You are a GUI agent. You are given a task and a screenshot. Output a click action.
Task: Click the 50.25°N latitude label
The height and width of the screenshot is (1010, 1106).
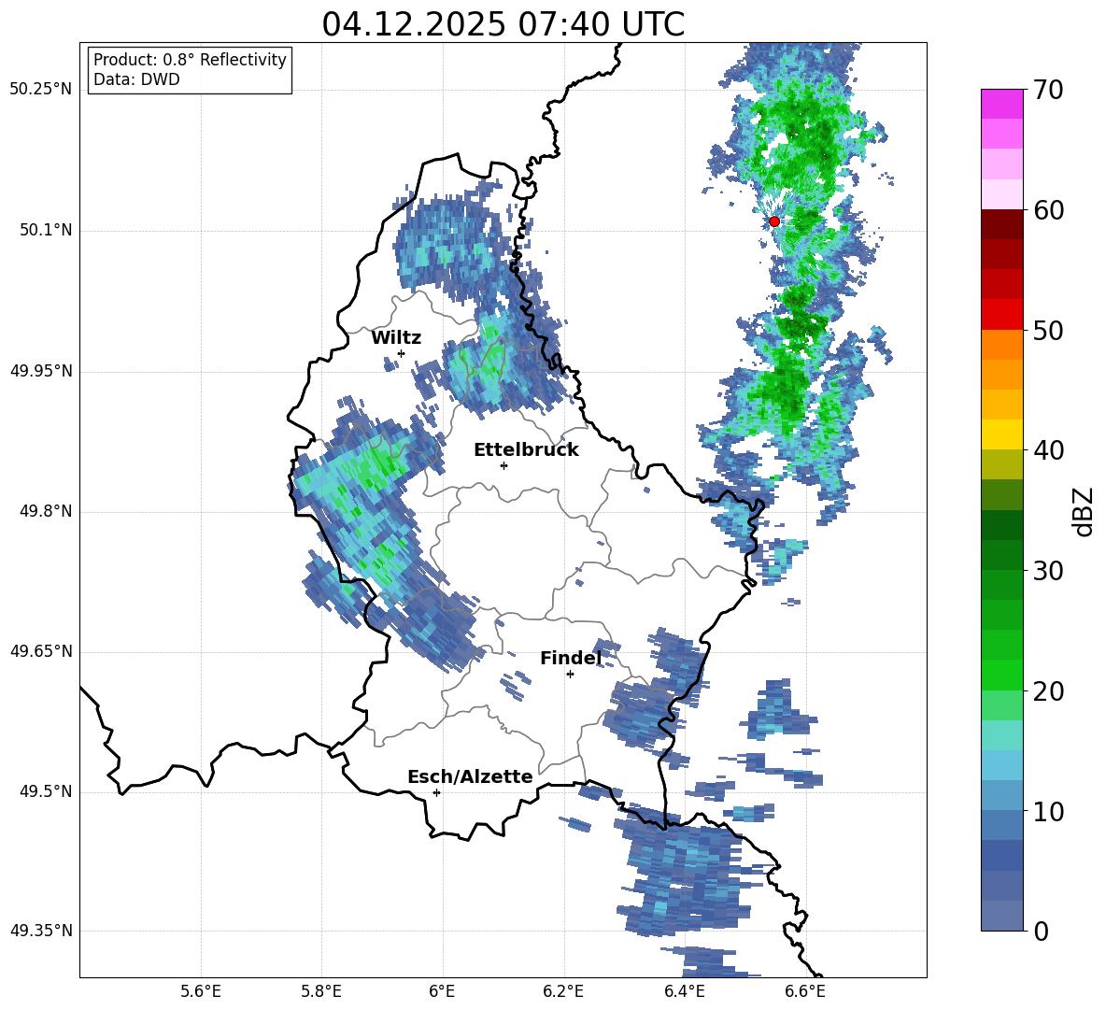tap(41, 90)
